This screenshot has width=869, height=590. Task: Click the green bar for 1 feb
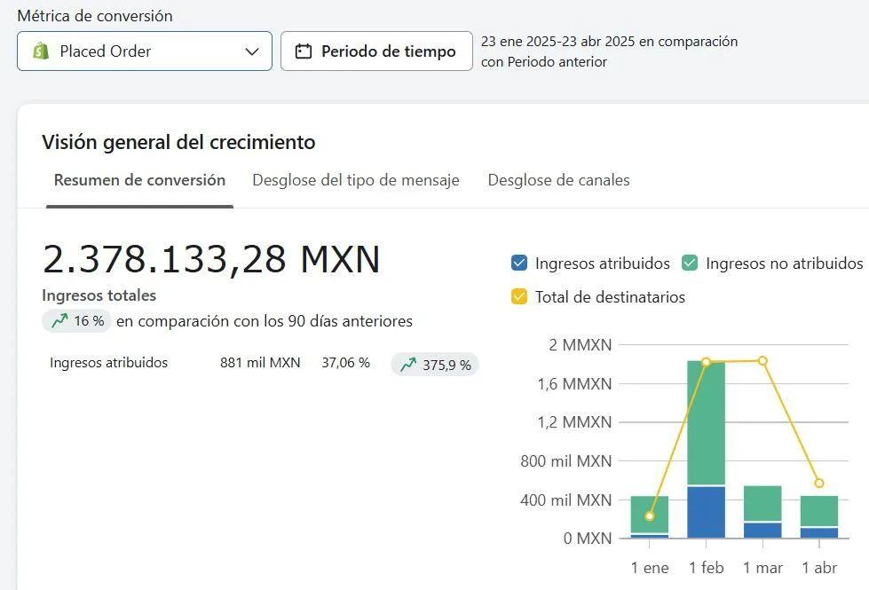pos(706,422)
